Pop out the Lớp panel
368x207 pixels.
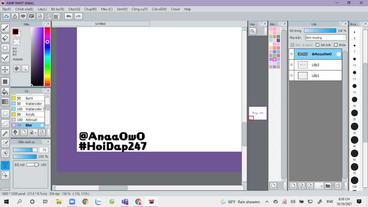tap(341, 24)
